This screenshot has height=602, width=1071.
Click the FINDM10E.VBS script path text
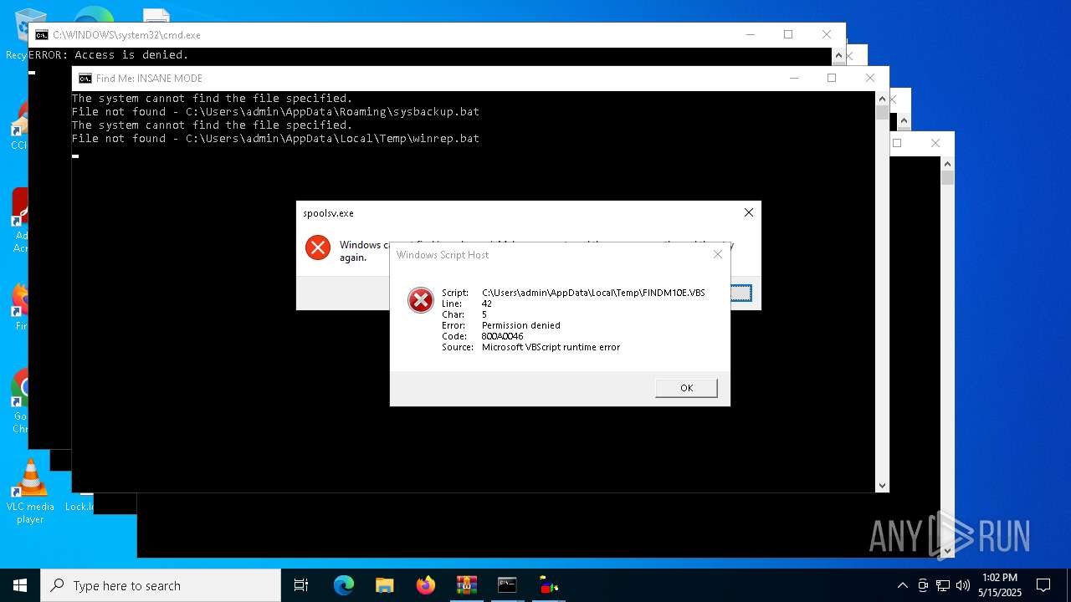pos(593,293)
